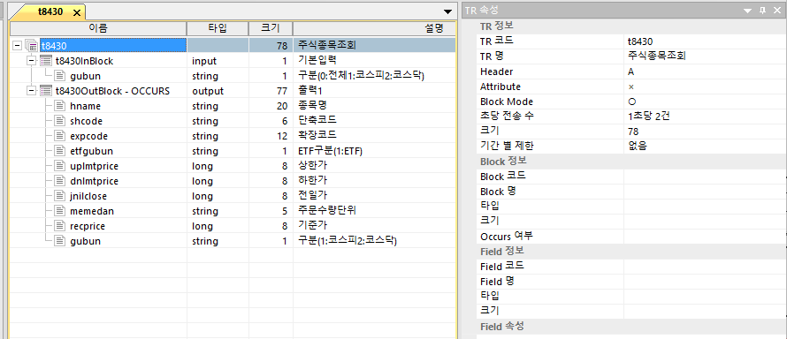Click the 구분(1:코스피2:코스닥) description cell
The image size is (787, 339).
pos(374,241)
